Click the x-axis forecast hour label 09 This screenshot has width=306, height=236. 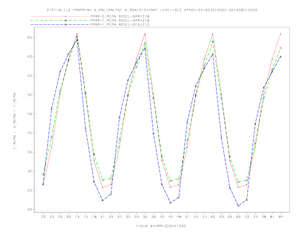(x=68, y=217)
